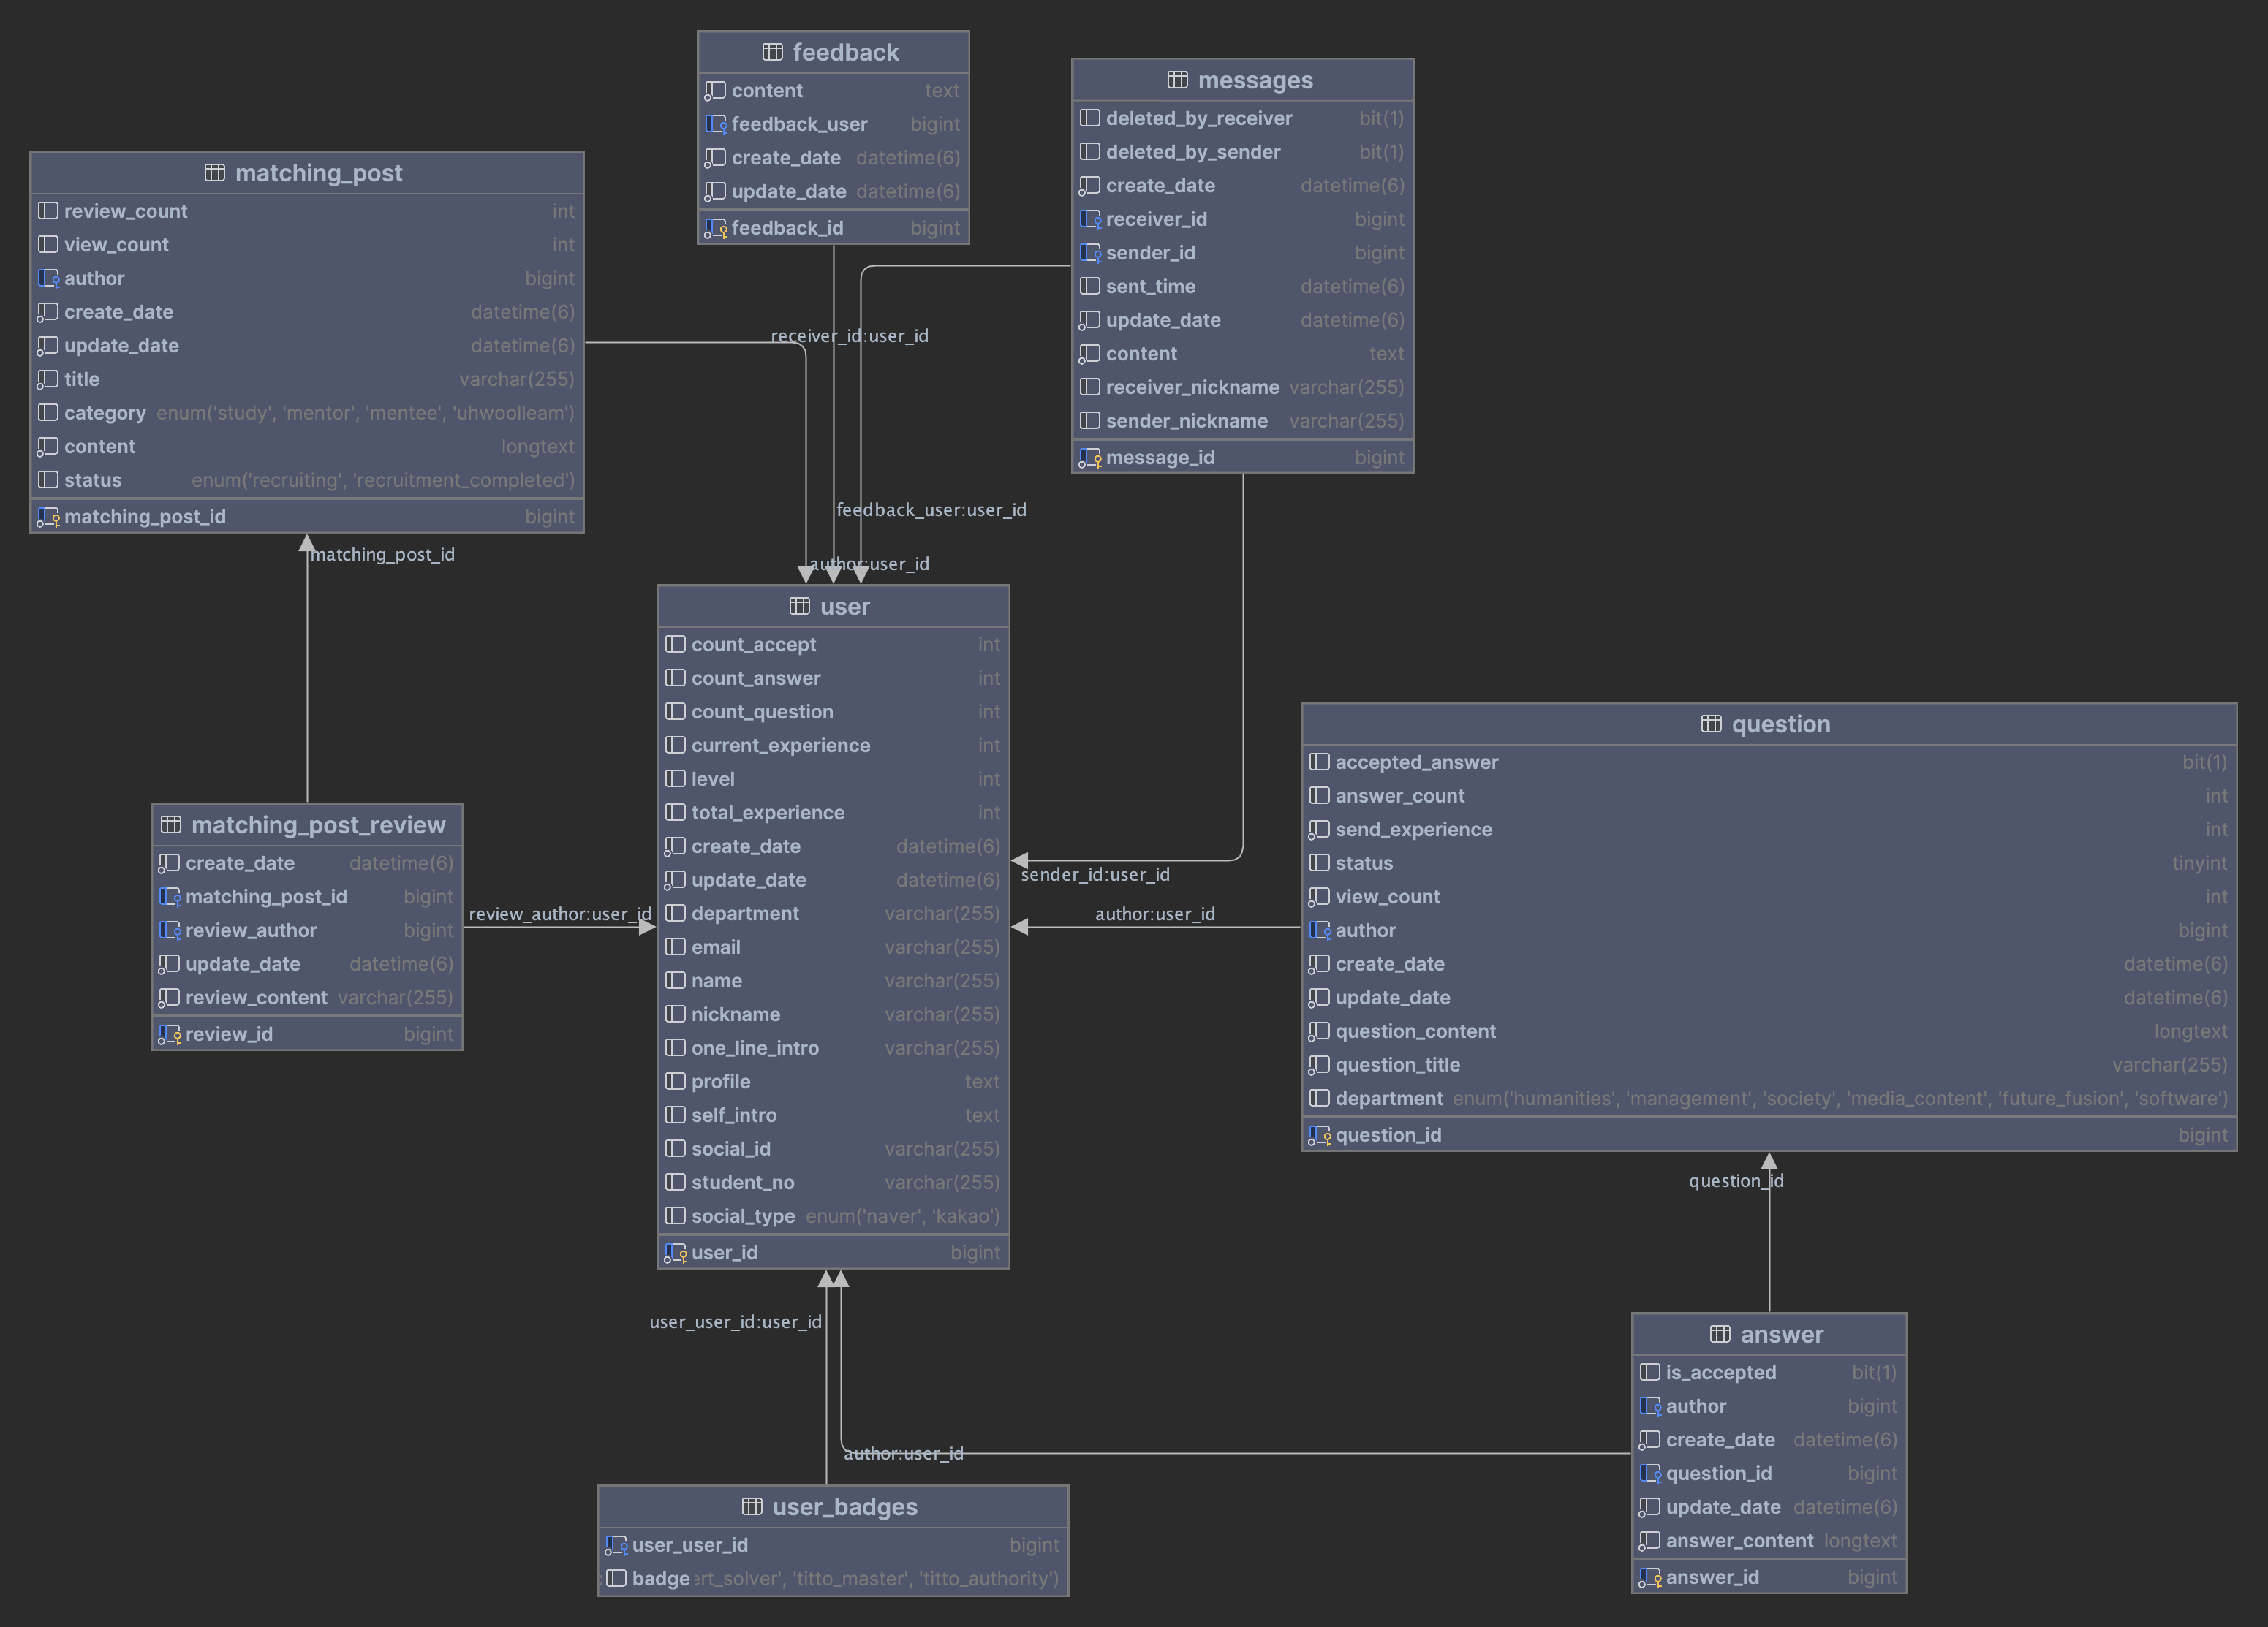Click the feedback_user:user_id relationship label
Image resolution: width=2268 pixels, height=1627 pixels.
tap(931, 509)
